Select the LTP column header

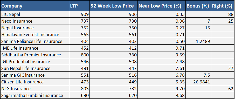pos(79,6)
